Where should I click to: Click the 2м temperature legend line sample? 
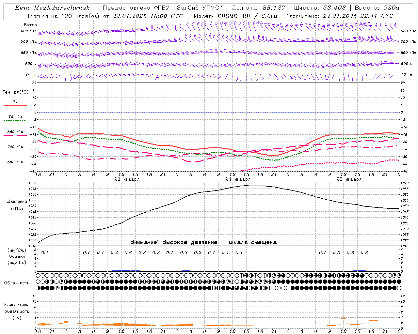[x=15, y=105]
